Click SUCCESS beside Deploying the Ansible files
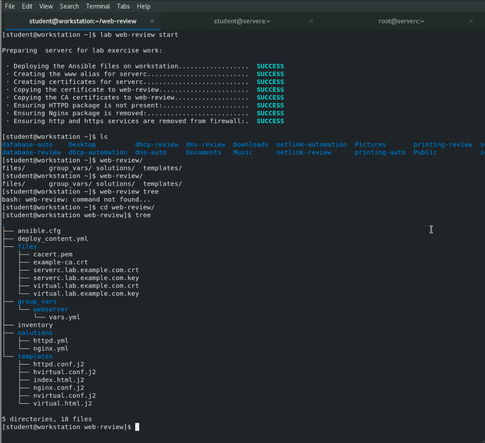 pyautogui.click(x=270, y=66)
